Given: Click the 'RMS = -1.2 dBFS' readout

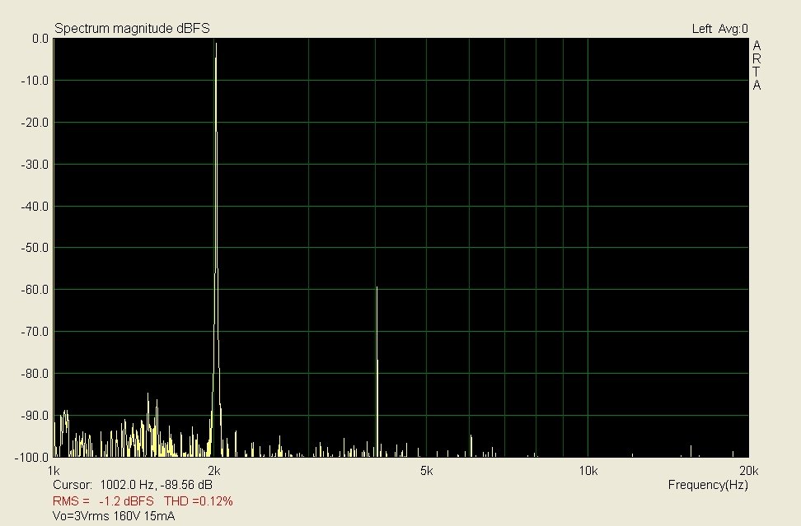Looking at the screenshot, I should 103,501.
